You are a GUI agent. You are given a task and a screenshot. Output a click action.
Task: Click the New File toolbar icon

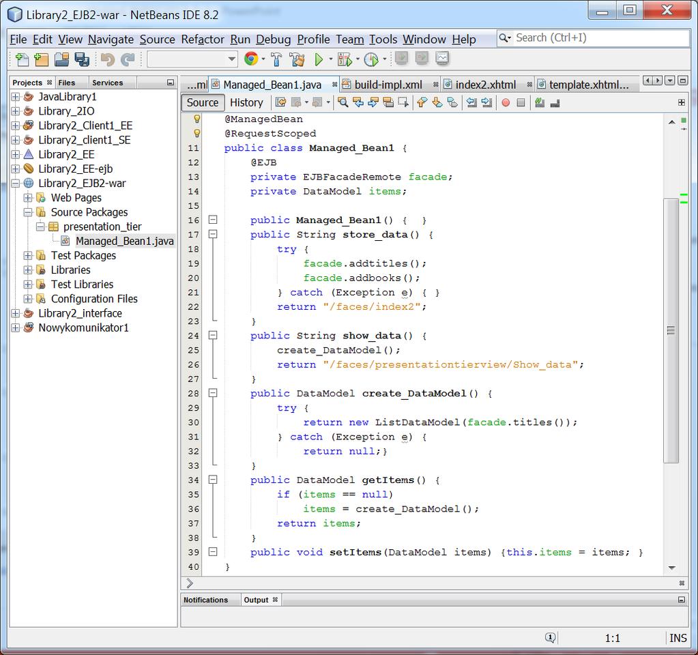click(21, 59)
